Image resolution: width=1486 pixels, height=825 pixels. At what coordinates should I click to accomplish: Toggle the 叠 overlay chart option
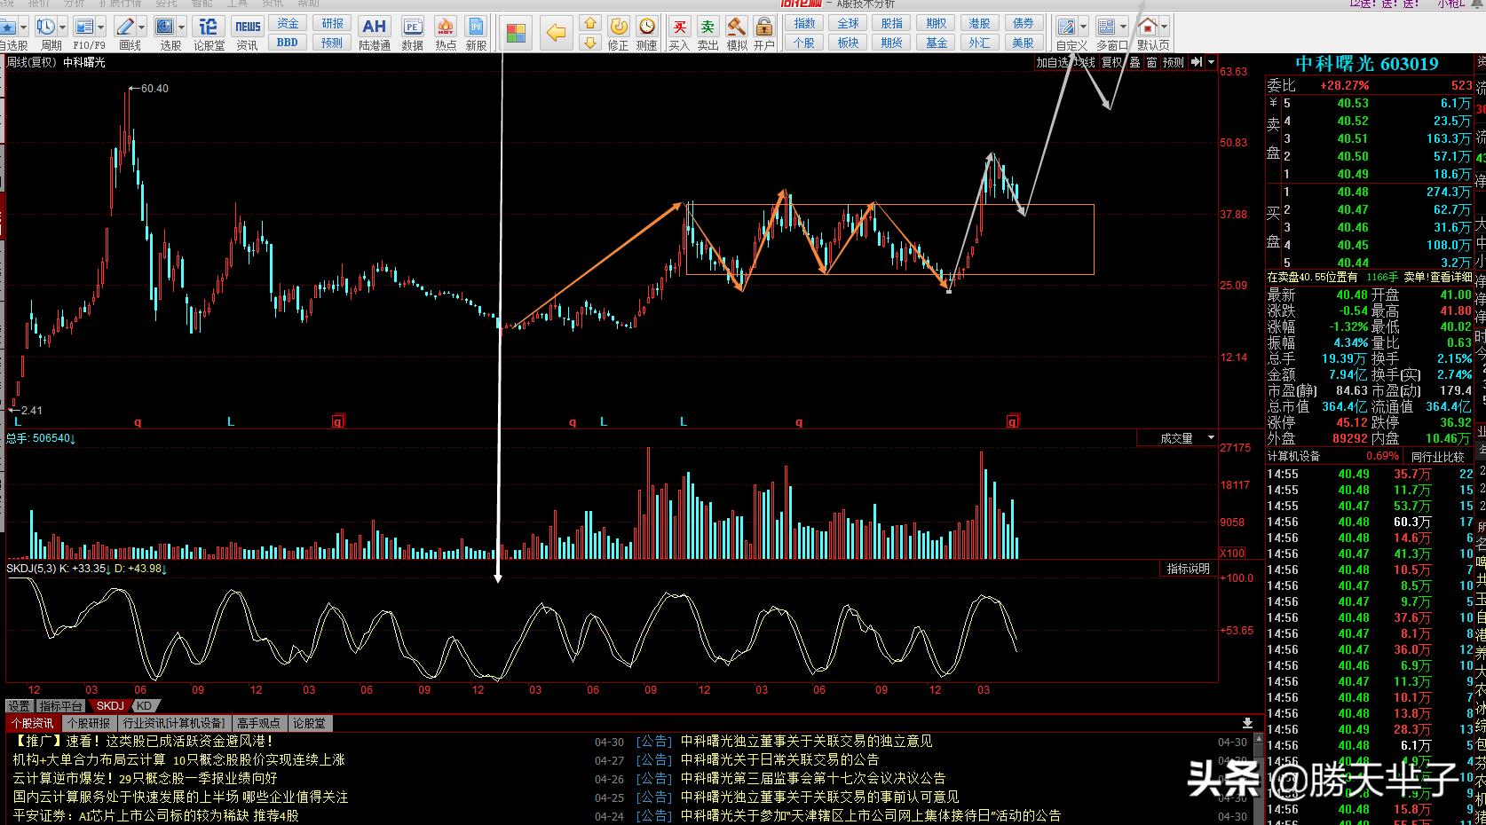pos(1134,63)
